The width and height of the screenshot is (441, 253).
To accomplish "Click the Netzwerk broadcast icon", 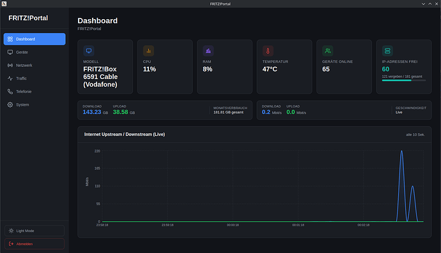I will tap(10, 66).
